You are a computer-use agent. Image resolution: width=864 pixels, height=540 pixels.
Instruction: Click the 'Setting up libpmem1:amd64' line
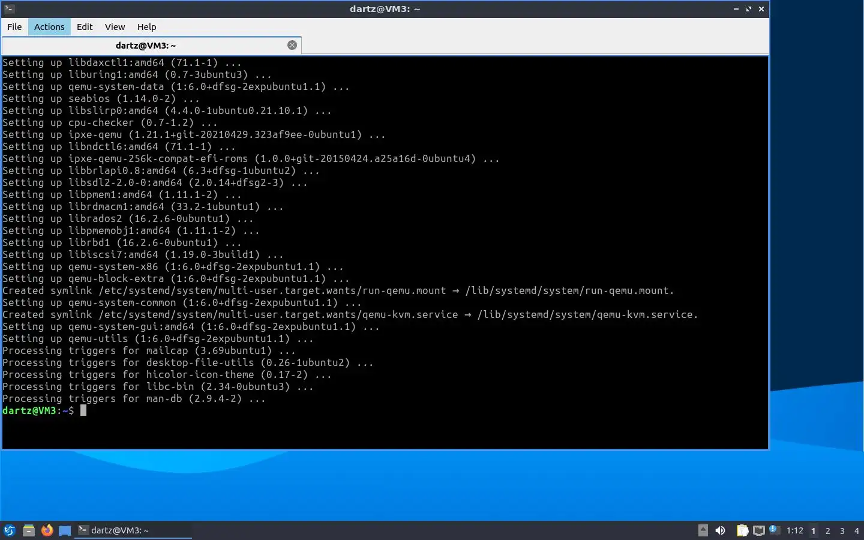(x=122, y=194)
